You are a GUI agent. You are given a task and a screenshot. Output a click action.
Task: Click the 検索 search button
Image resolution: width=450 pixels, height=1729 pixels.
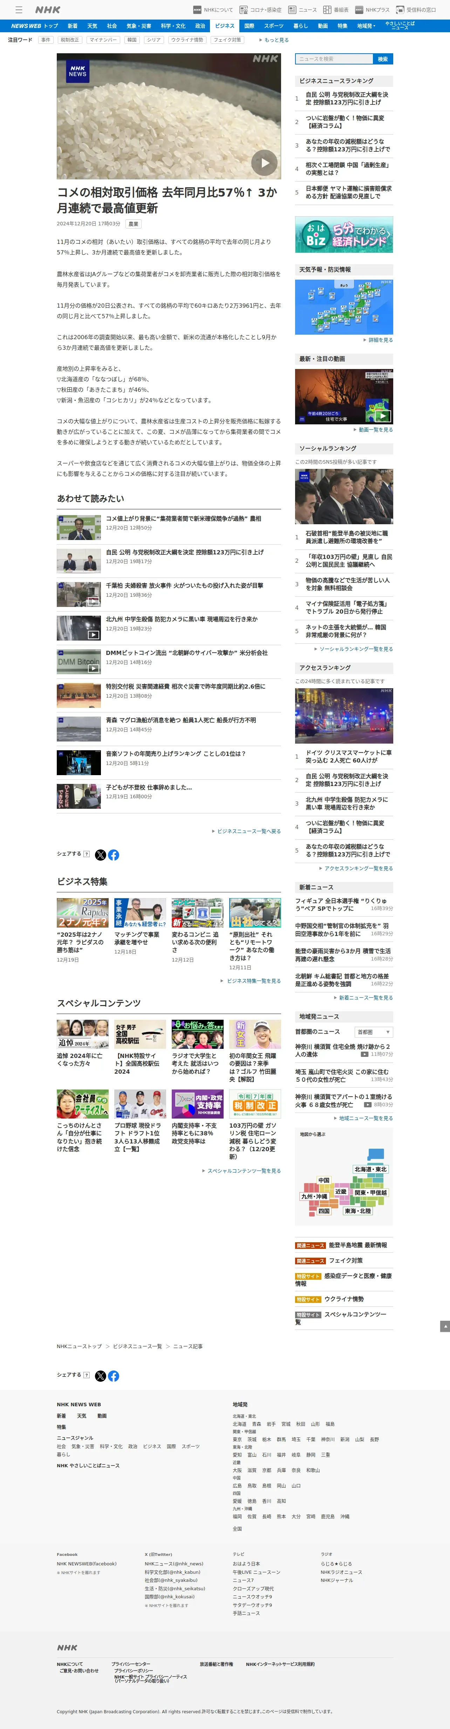(383, 59)
